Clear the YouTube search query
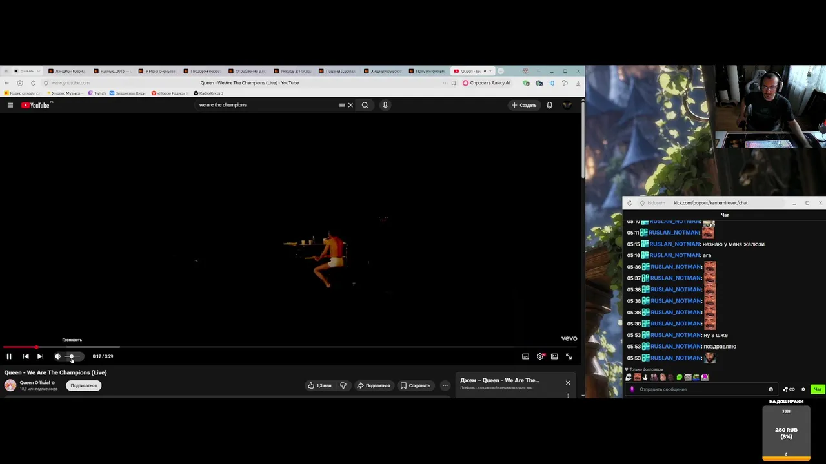Screen dimensions: 826x464 tap(350, 105)
